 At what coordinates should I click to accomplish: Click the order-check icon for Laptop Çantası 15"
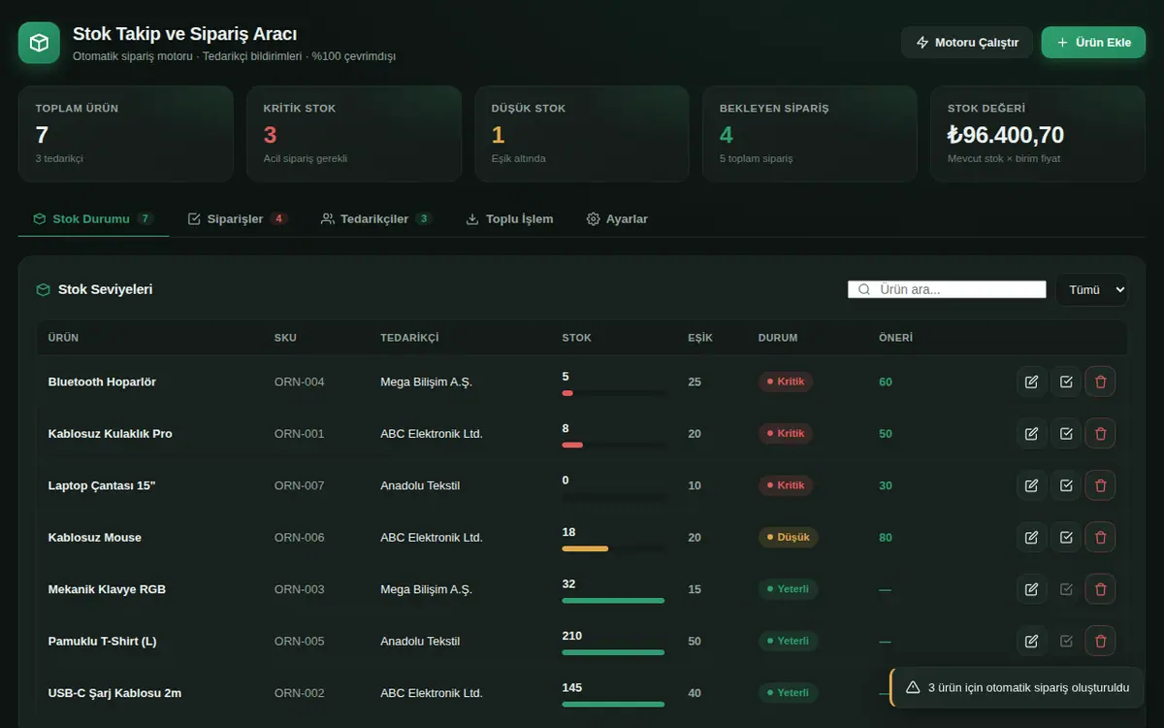click(x=1066, y=485)
